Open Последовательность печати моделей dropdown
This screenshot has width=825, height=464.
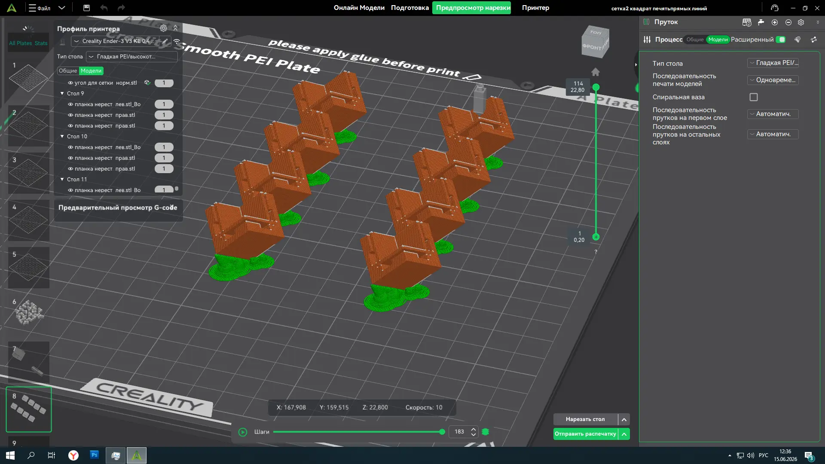[x=773, y=80]
